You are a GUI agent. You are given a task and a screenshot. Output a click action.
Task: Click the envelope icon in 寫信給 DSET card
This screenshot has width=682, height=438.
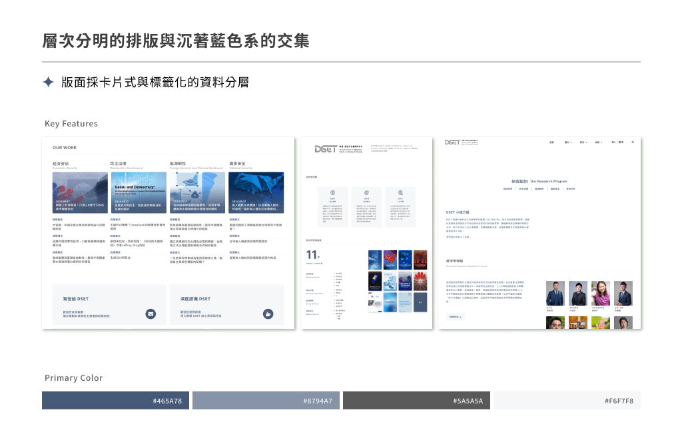(151, 314)
